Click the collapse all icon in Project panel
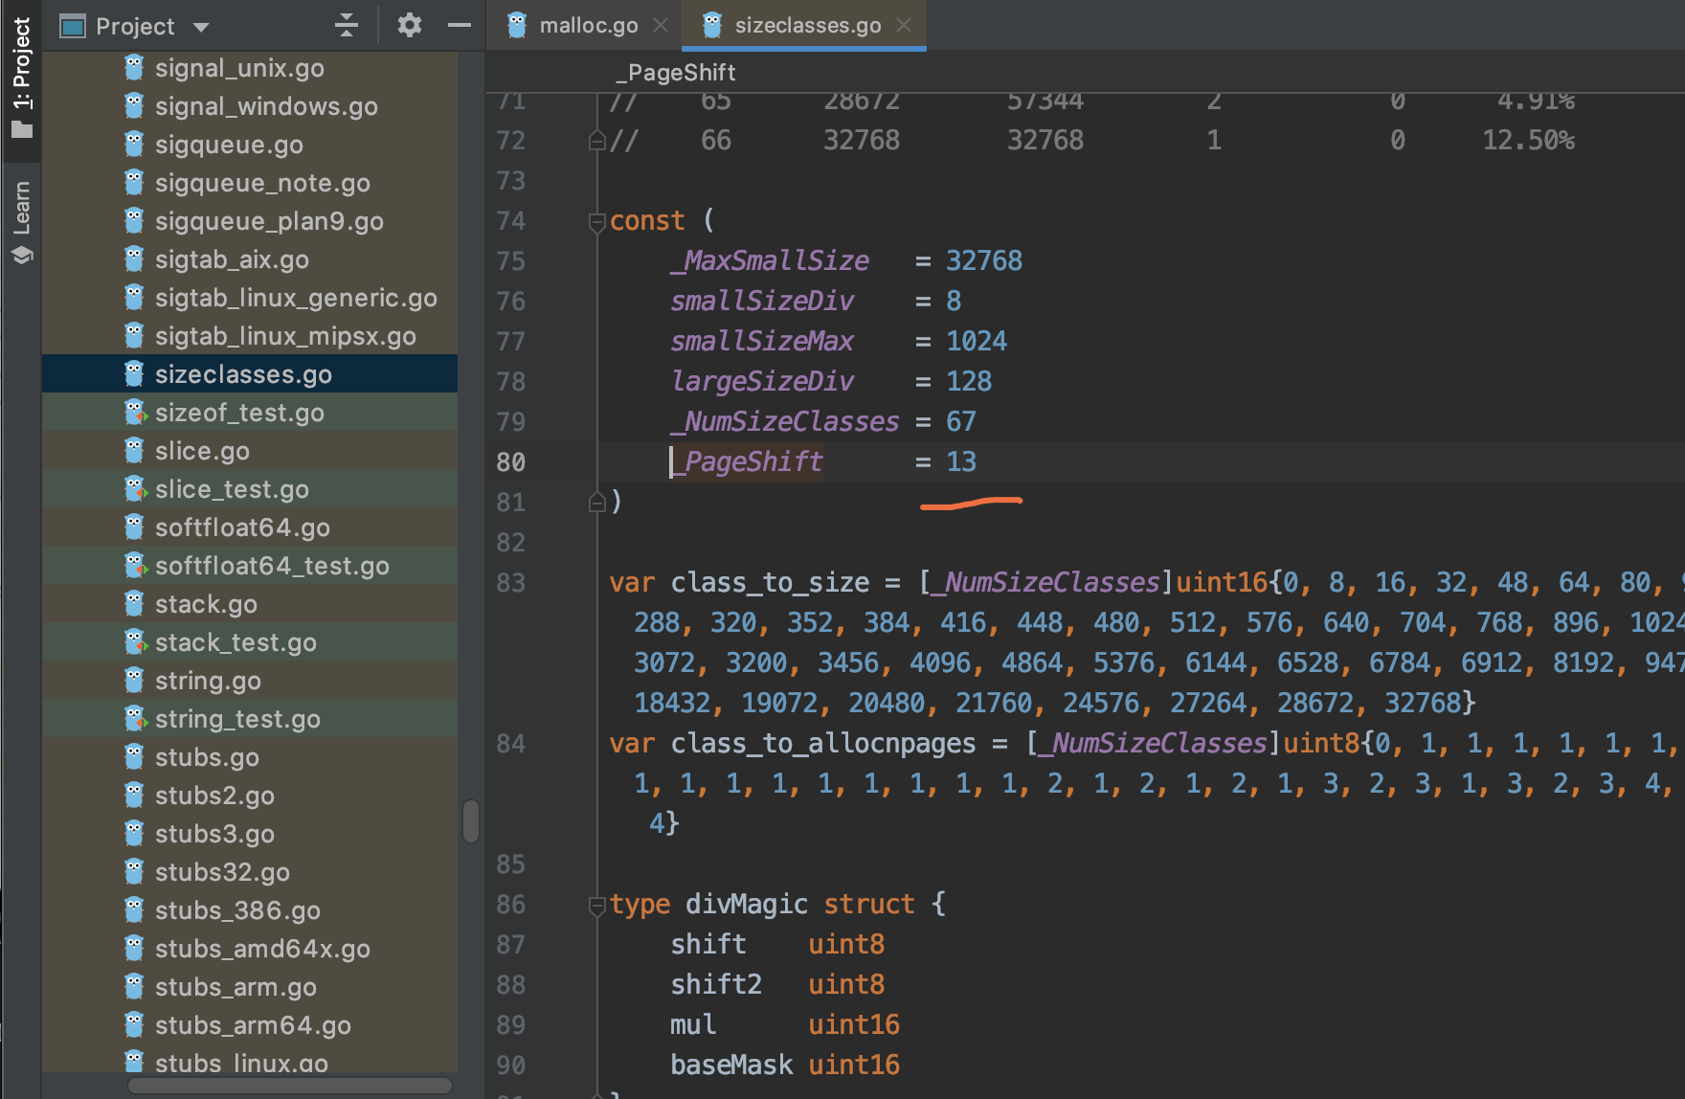Viewport: 1685px width, 1099px height. coord(347,26)
